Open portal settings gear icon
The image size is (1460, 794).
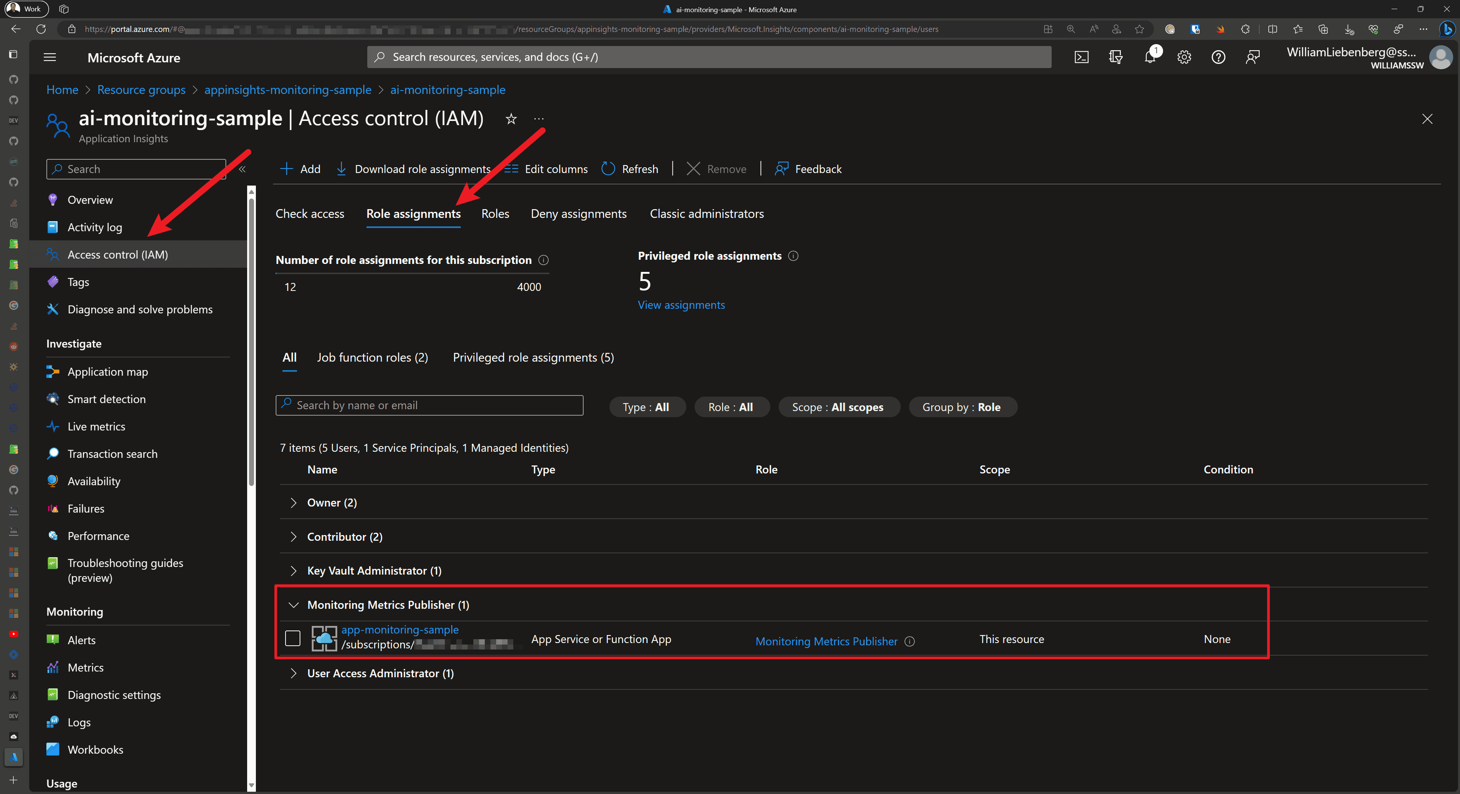coord(1184,57)
